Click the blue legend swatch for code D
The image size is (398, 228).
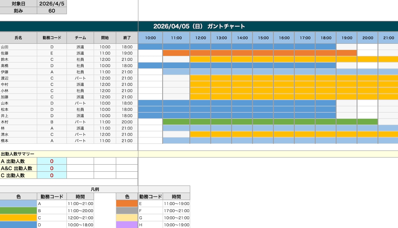tap(18, 225)
